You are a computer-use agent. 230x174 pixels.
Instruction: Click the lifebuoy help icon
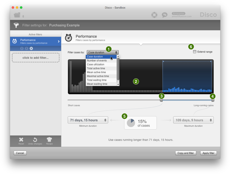click(154, 15)
